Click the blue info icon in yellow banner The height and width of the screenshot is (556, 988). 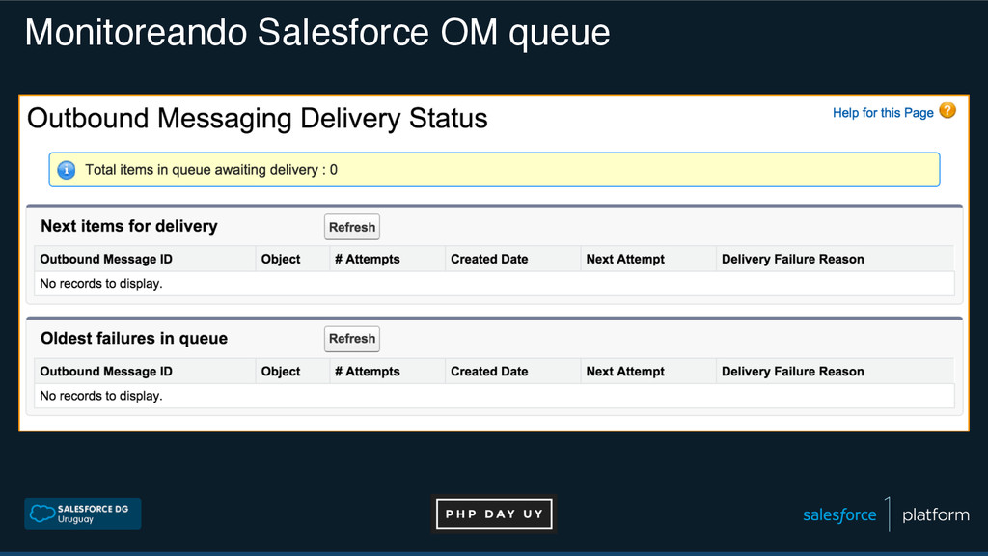point(67,170)
